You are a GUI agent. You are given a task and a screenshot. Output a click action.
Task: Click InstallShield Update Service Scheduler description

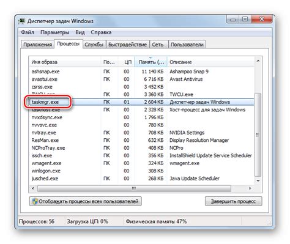coord(210,155)
